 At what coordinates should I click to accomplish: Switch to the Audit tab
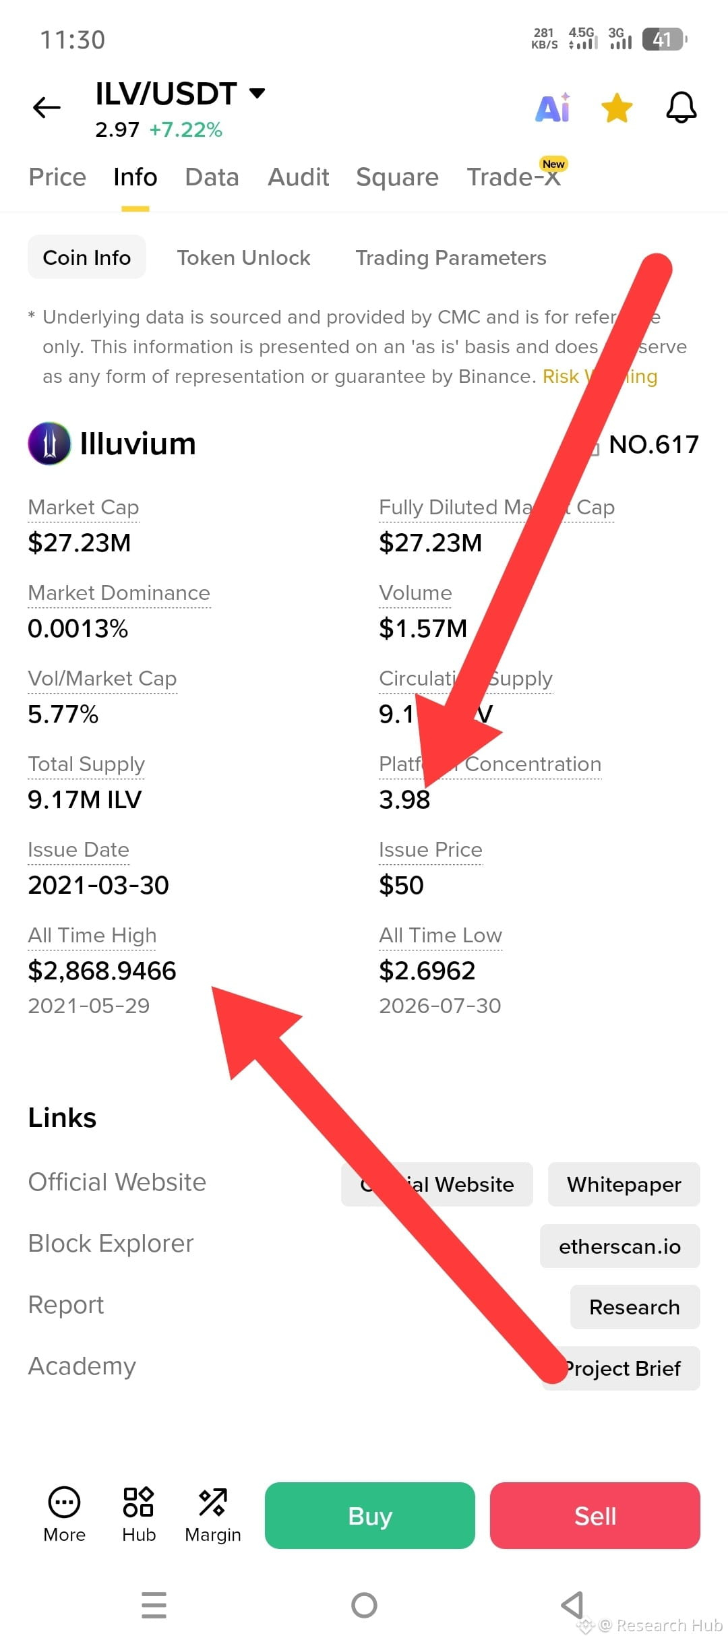point(298,177)
